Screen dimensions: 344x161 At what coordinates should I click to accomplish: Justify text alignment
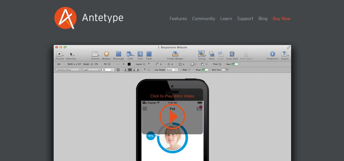[138, 70]
